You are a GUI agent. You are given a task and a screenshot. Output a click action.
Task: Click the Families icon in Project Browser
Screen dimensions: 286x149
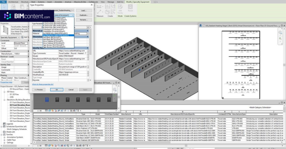click(x=4, y=135)
